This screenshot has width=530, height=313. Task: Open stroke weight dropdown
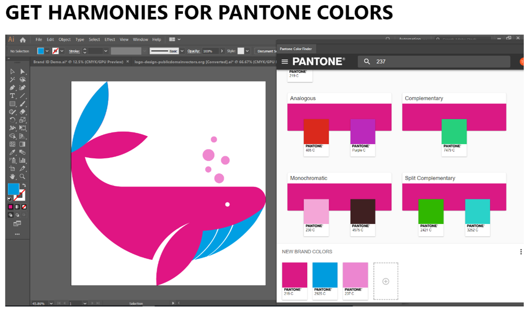pyautogui.click(x=106, y=51)
